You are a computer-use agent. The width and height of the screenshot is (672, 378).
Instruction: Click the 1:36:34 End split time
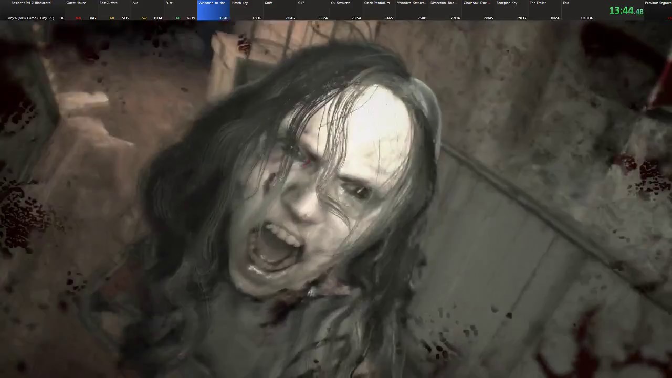click(x=586, y=18)
